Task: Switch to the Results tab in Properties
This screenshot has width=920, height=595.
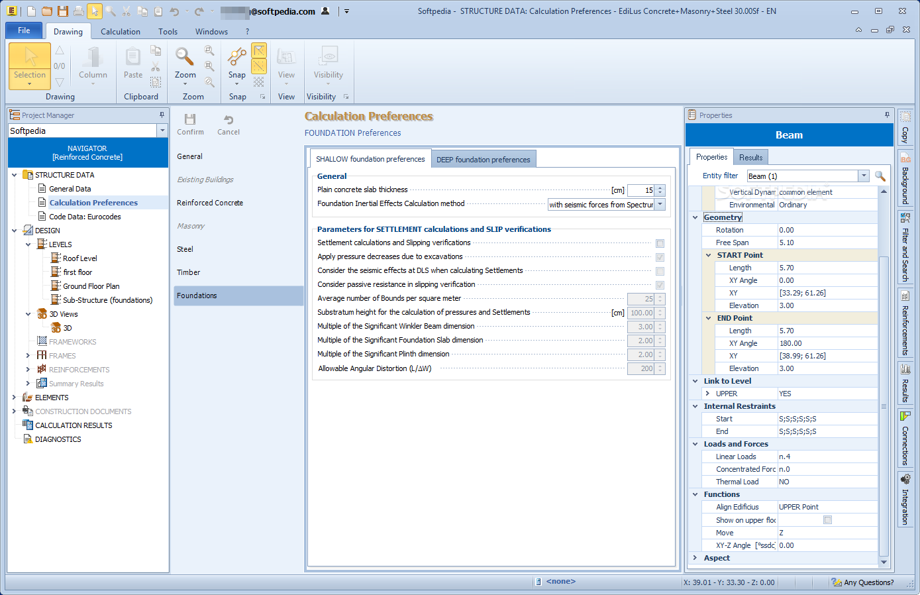Action: [750, 157]
